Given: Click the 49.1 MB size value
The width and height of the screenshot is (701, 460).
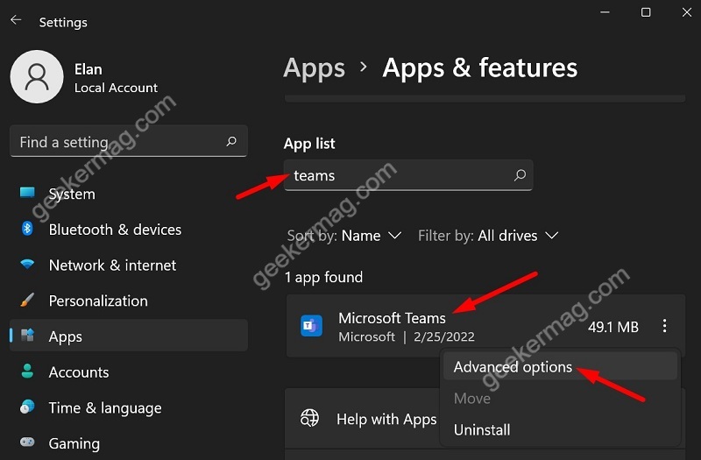Looking at the screenshot, I should [x=612, y=327].
